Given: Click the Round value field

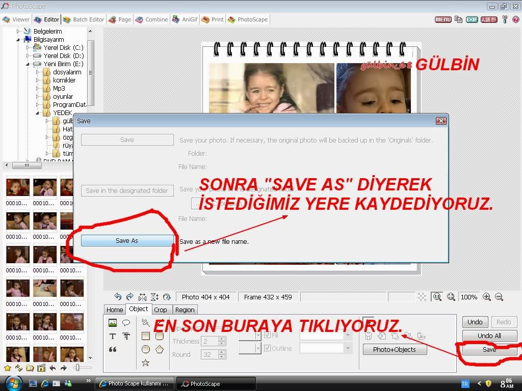Looking at the screenshot, I should (210, 354).
